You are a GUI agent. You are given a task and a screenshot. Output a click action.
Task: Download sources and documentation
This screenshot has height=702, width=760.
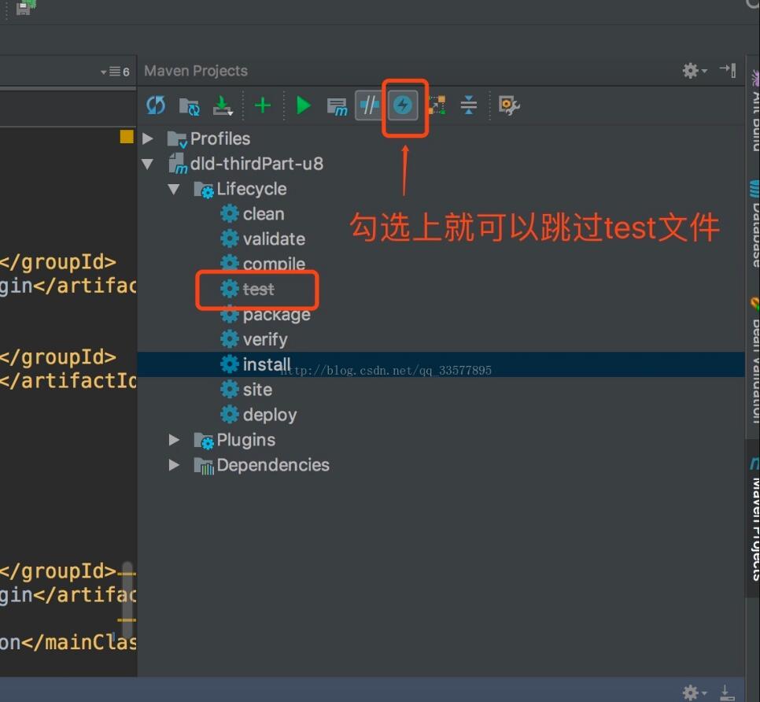click(x=223, y=105)
